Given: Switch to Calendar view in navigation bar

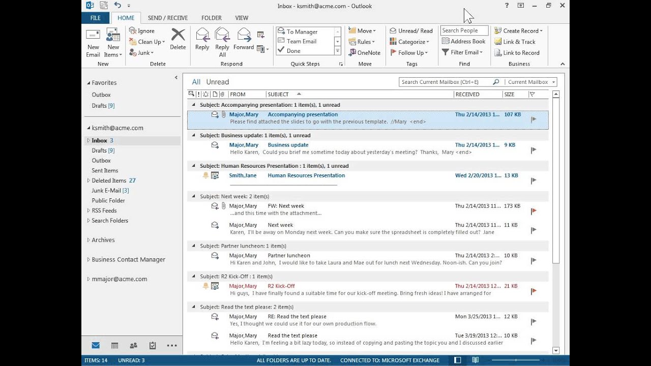Looking at the screenshot, I should [114, 346].
